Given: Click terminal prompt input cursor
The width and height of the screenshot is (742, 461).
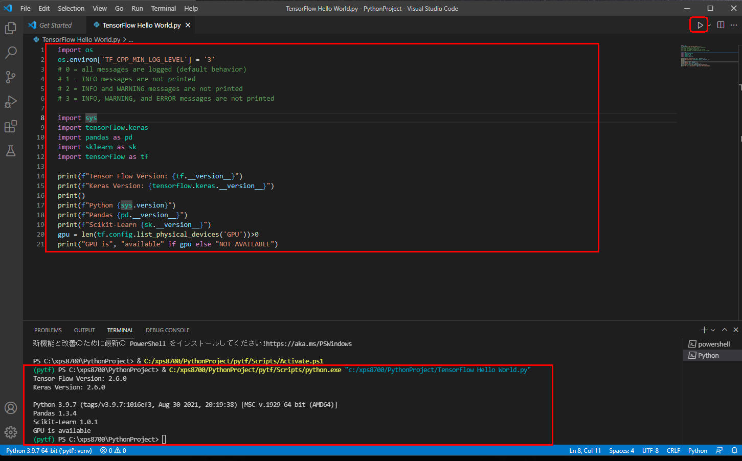Looking at the screenshot, I should tap(164, 439).
